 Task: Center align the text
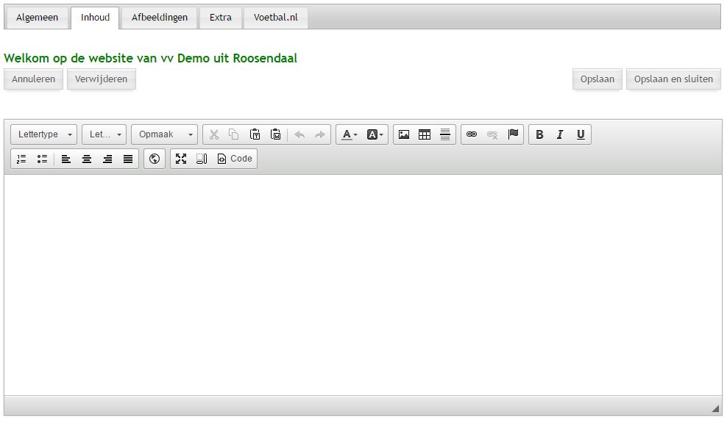tap(87, 159)
